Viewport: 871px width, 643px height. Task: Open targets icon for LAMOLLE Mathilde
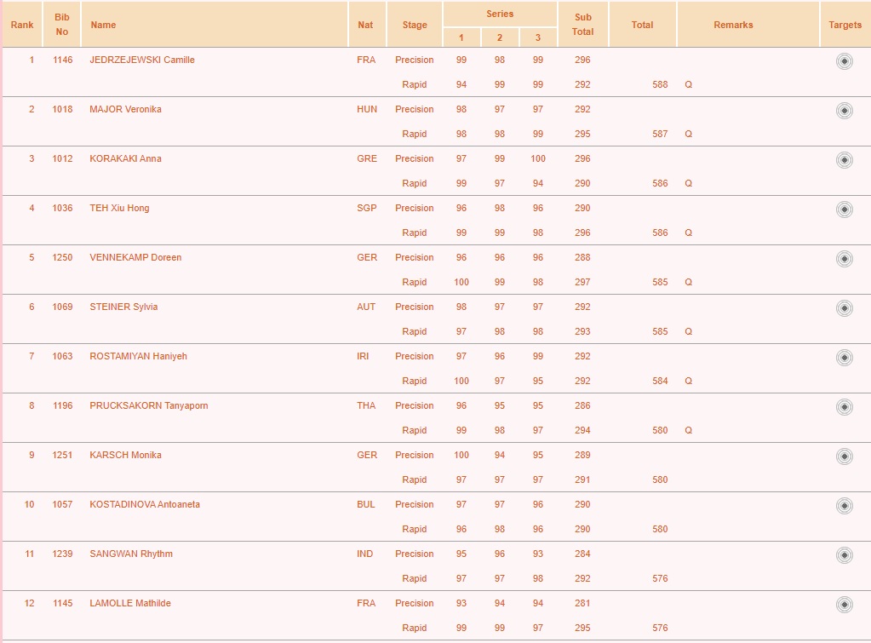[x=844, y=605]
